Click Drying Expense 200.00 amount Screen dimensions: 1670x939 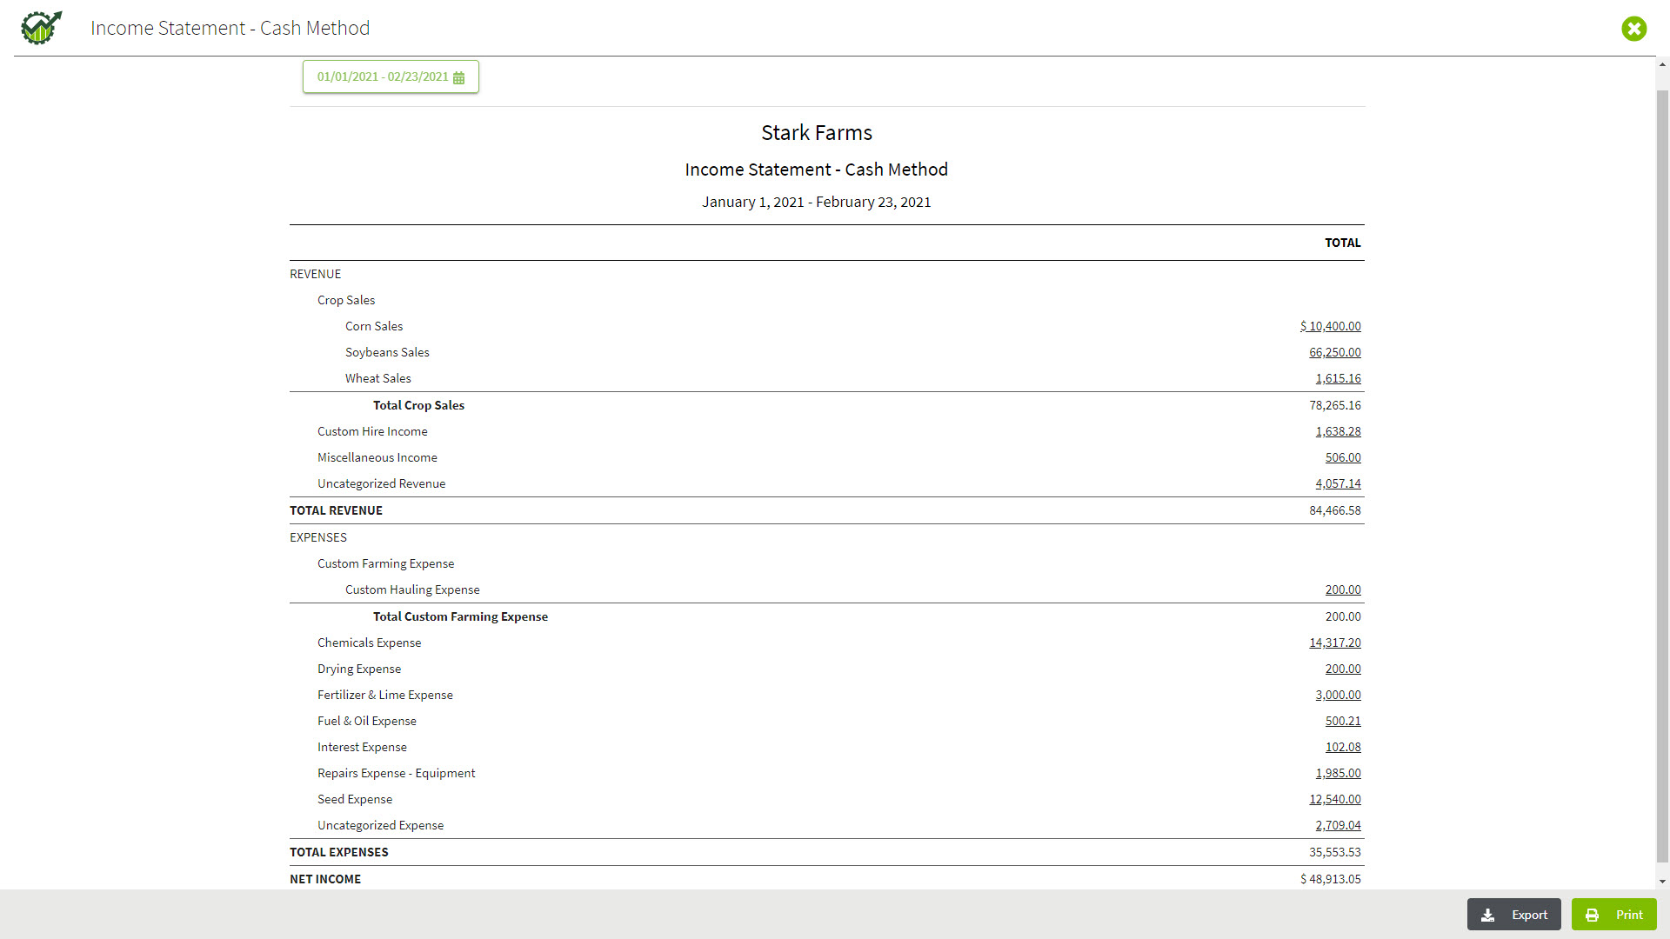tap(1342, 669)
